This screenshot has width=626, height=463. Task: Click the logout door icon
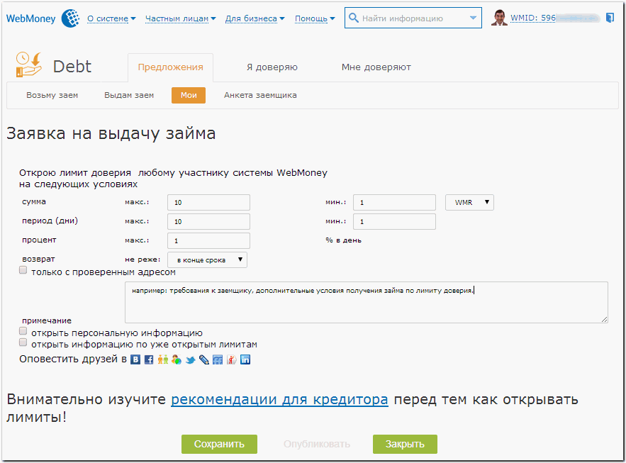coord(610,18)
